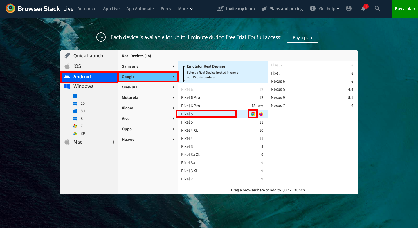Select iOS in the platform sidebar
Viewport: 418px width, 228px height.
77,66
